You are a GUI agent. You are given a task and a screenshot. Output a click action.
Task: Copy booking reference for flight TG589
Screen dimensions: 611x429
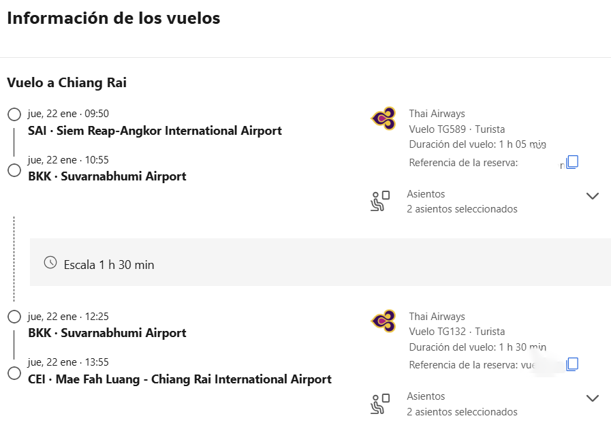point(572,161)
